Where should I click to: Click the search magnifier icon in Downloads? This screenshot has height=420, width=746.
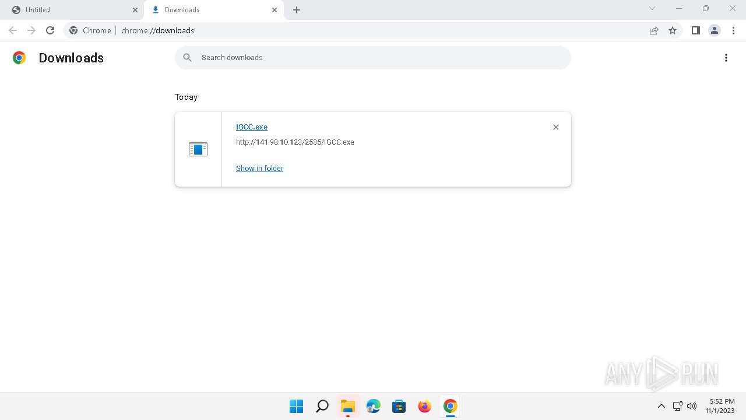coord(187,57)
